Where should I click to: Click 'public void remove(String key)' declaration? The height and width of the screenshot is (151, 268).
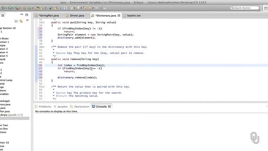coord(75,59)
